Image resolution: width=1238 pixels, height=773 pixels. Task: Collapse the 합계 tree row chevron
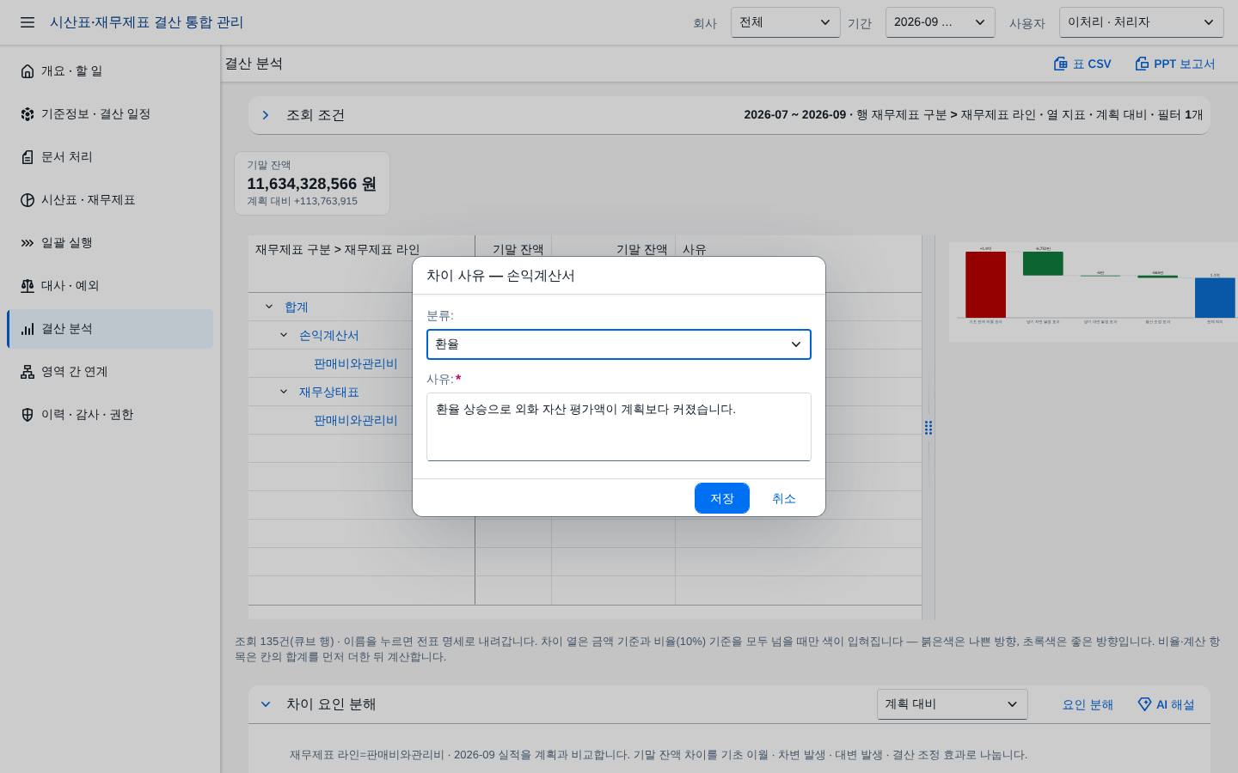[x=269, y=307]
